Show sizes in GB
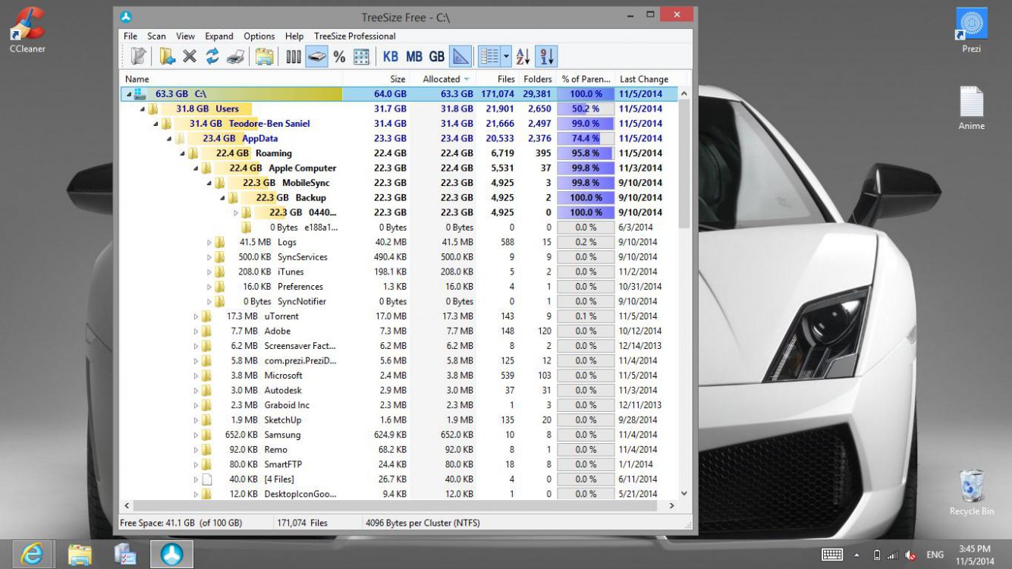 click(x=437, y=56)
